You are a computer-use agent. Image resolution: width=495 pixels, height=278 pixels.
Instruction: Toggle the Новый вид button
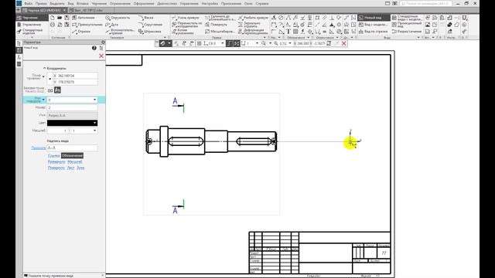point(374,18)
